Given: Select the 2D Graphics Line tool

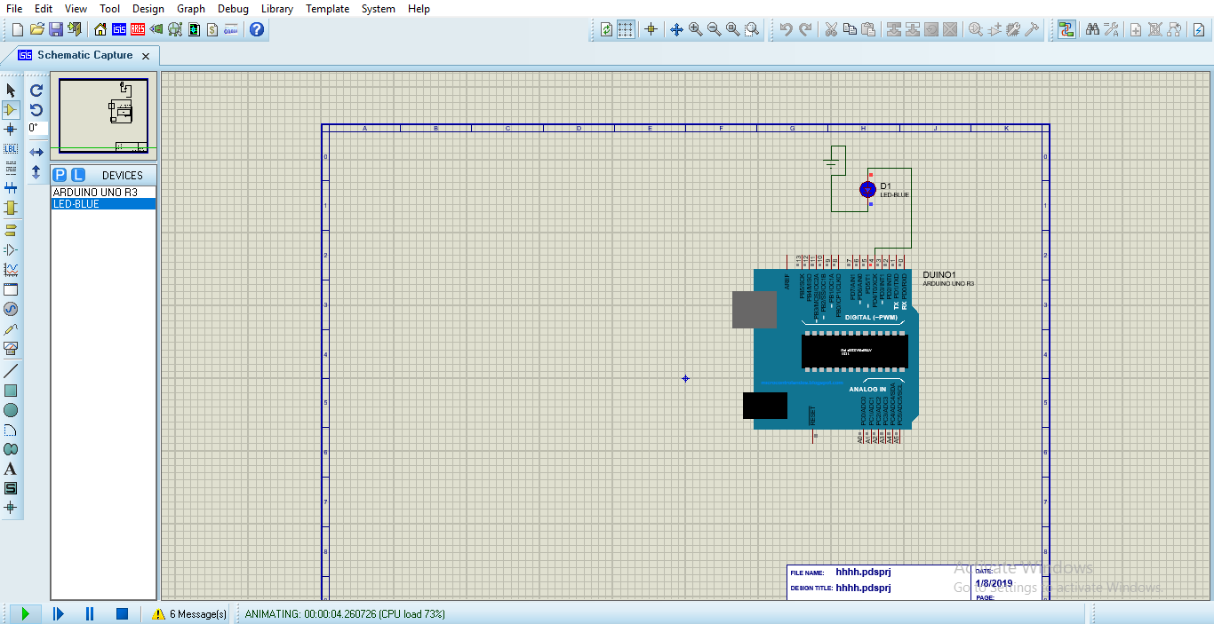Looking at the screenshot, I should (11, 370).
